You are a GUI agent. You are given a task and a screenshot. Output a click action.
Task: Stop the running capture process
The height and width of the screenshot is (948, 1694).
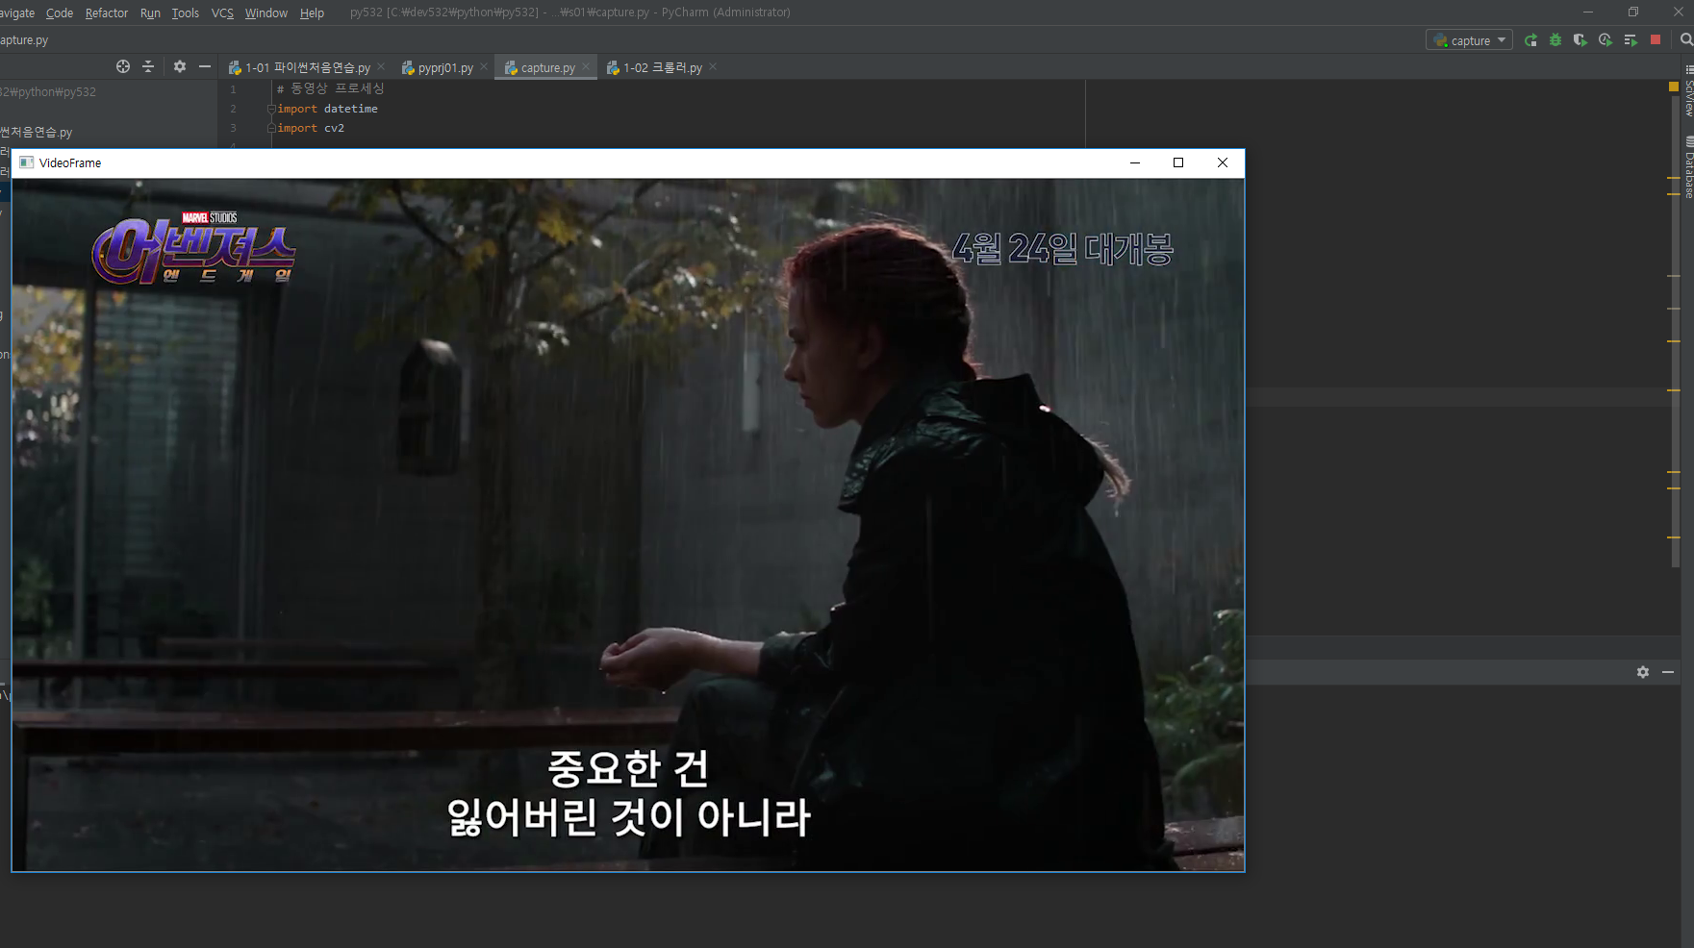1656,40
